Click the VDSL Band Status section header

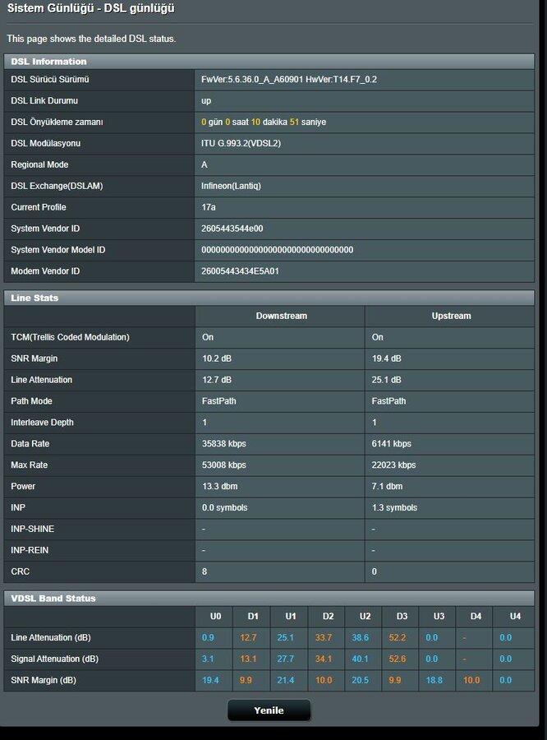pyautogui.click(x=53, y=599)
